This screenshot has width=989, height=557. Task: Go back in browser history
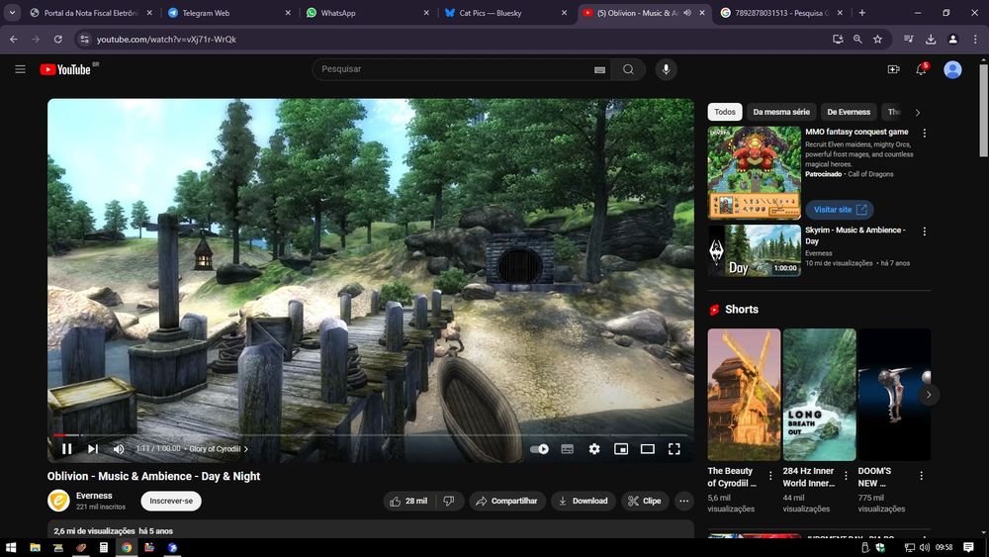coord(14,40)
